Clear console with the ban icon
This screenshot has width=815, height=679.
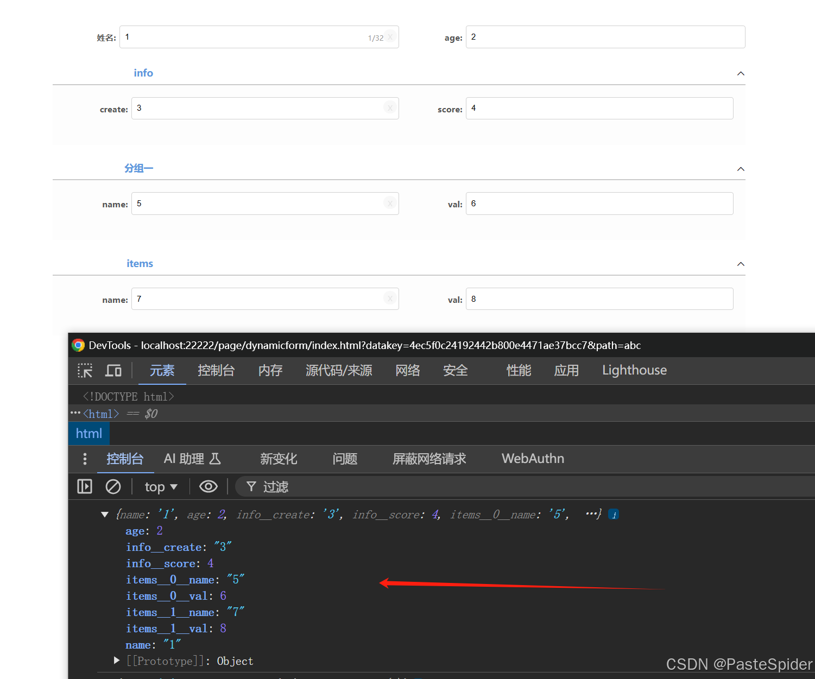point(113,487)
